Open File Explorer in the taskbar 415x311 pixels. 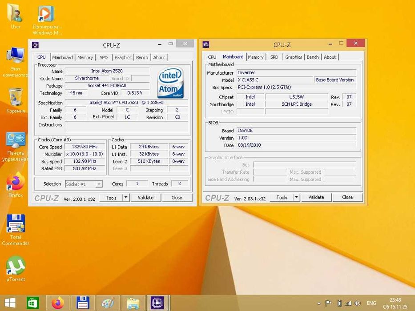tap(133, 303)
